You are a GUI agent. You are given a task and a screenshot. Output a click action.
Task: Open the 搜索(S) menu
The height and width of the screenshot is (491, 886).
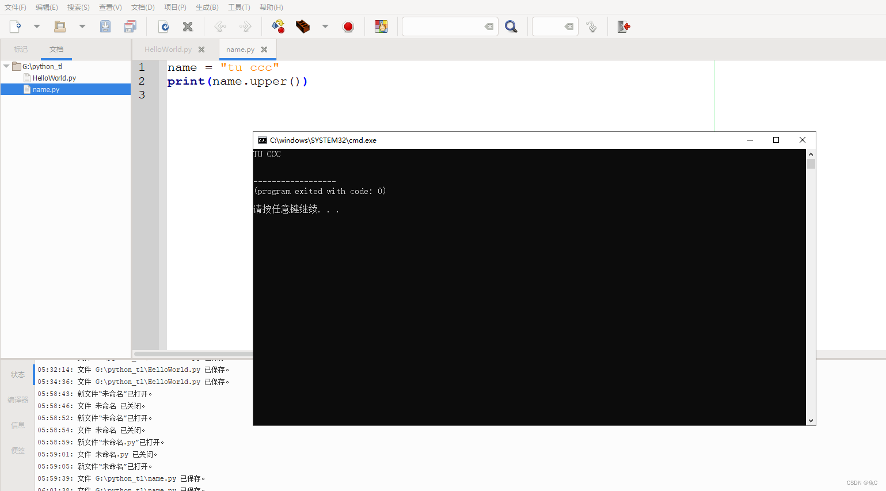(78, 7)
